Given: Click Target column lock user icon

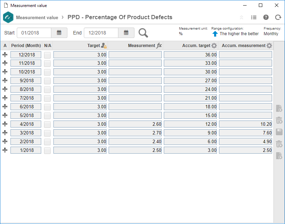Looking at the screenshot, I should (x=104, y=46).
